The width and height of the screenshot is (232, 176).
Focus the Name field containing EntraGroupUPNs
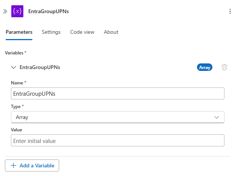tap(118, 93)
